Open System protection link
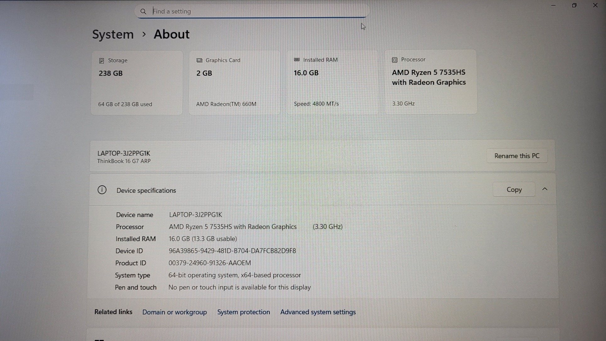This screenshot has width=606, height=341. tap(244, 312)
